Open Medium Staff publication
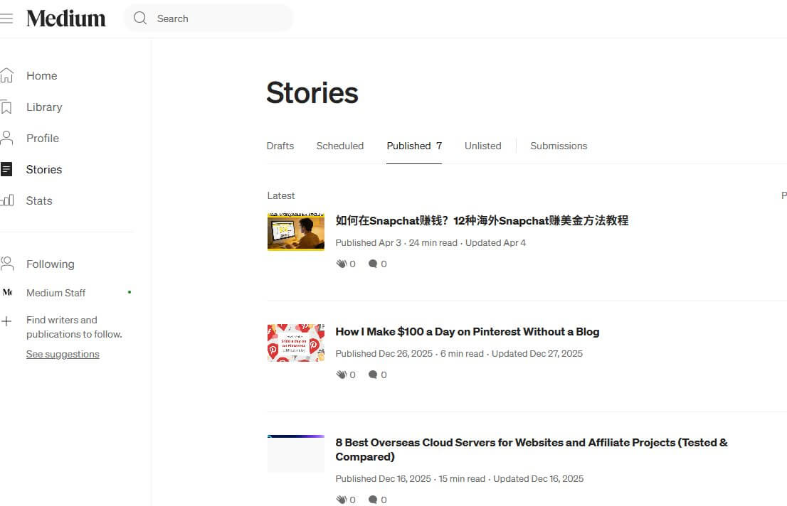 (56, 293)
